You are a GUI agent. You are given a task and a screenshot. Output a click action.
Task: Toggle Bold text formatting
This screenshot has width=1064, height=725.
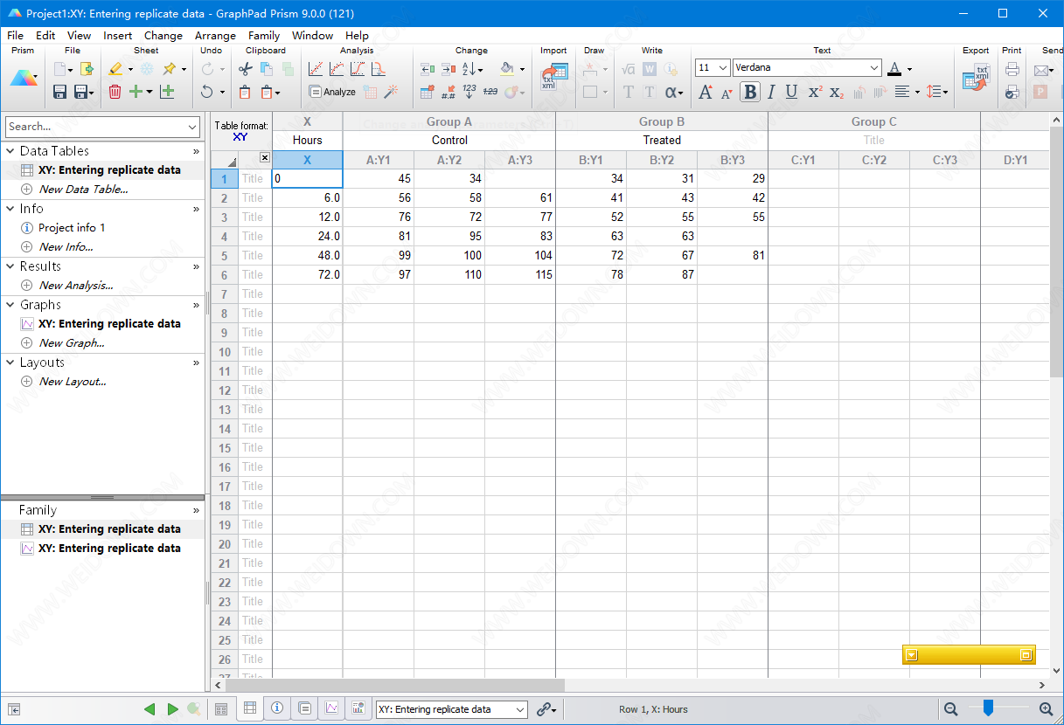click(749, 92)
